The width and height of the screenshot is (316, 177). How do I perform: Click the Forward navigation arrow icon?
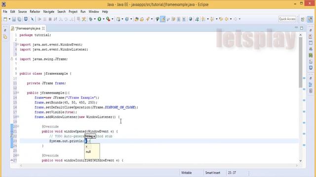(x=235, y=19)
